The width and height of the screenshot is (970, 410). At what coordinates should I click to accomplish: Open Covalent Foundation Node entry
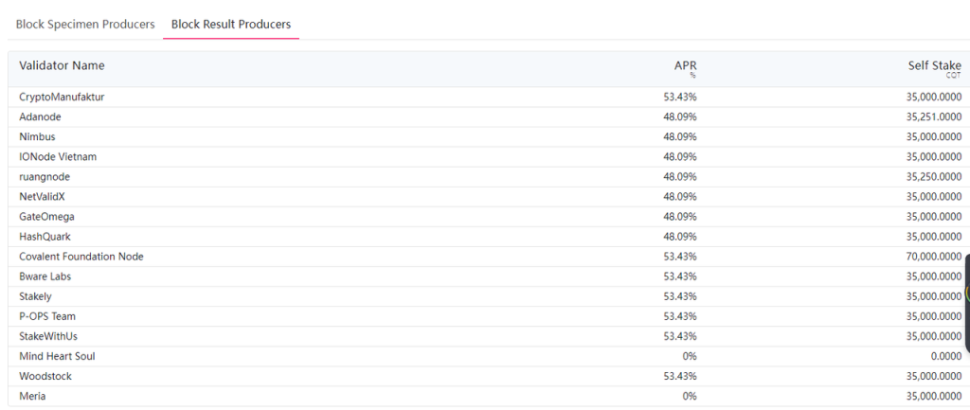tap(81, 257)
